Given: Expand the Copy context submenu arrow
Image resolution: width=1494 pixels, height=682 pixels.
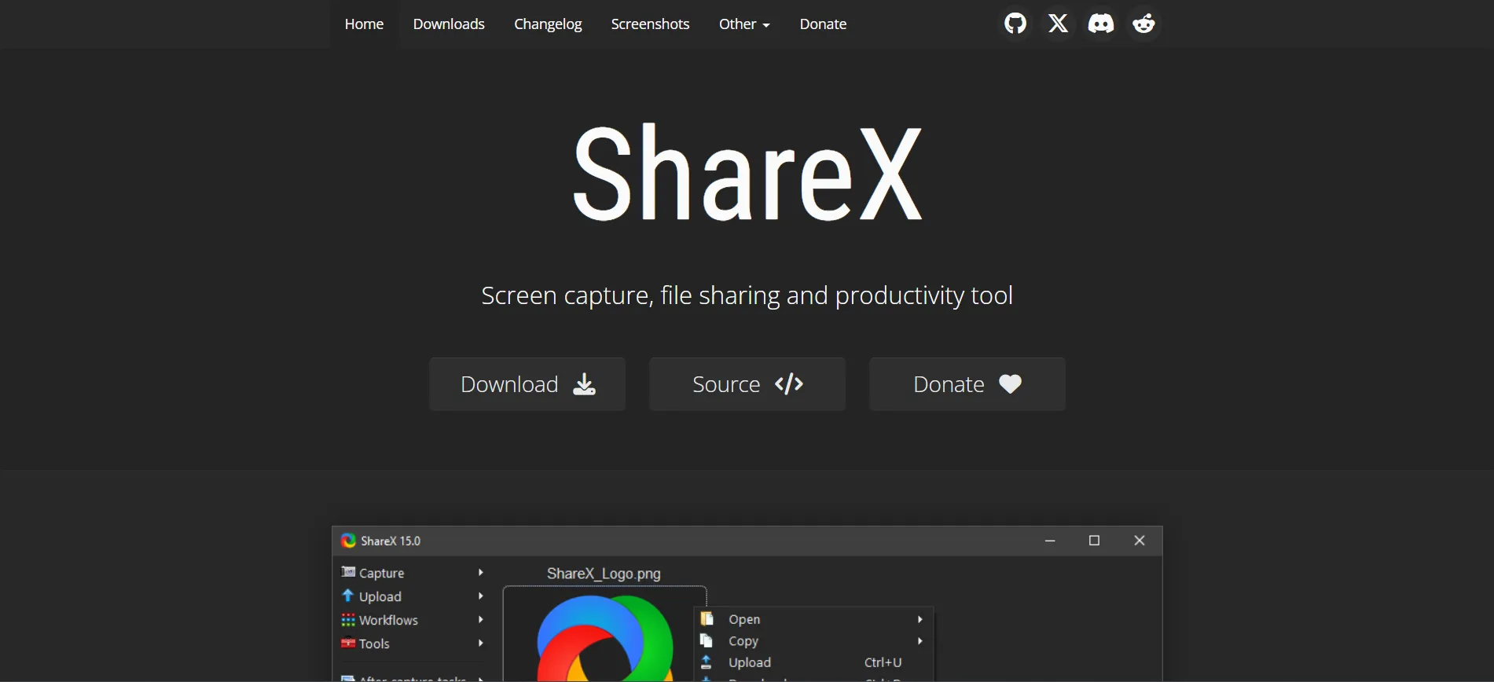Looking at the screenshot, I should (x=920, y=641).
